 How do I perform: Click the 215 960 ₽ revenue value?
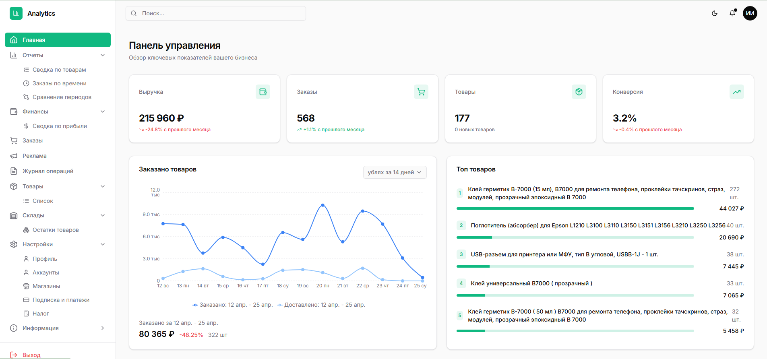(161, 118)
